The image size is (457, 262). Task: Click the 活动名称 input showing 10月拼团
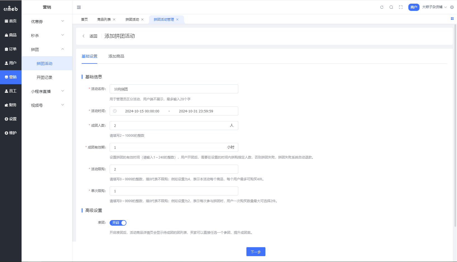pyautogui.click(x=174, y=89)
